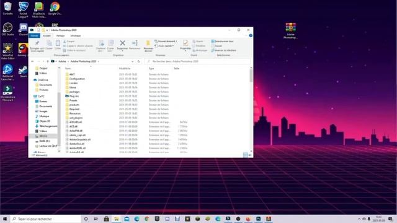Switch to the Accueil ribbon tab
397x223 pixels.
click(x=47, y=36)
